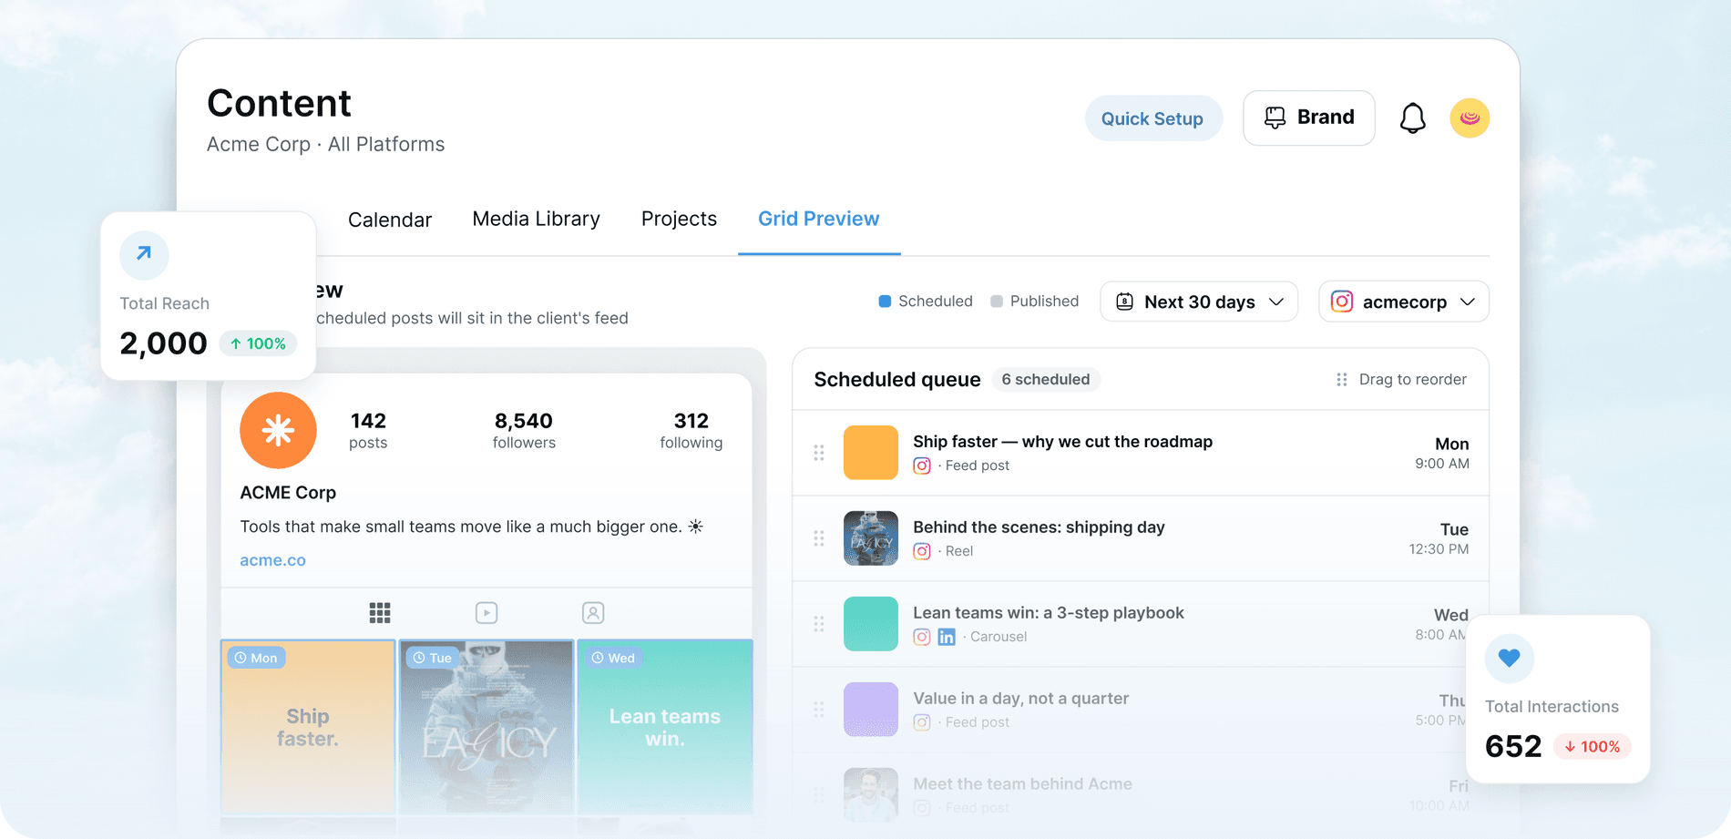Select the grid view icon in profile preview
The image size is (1731, 839).
click(x=380, y=613)
